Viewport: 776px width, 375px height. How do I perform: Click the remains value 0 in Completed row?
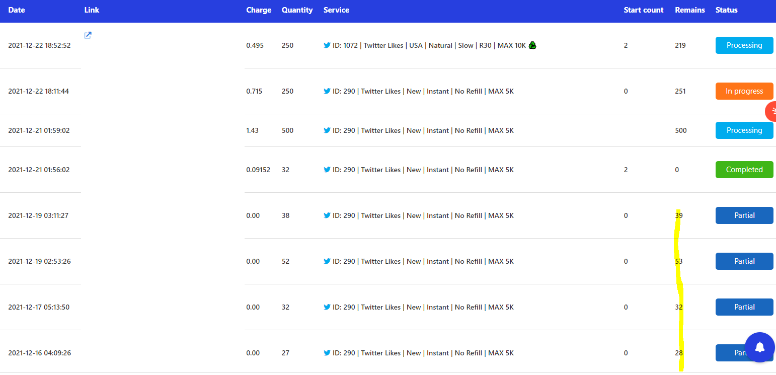677,170
